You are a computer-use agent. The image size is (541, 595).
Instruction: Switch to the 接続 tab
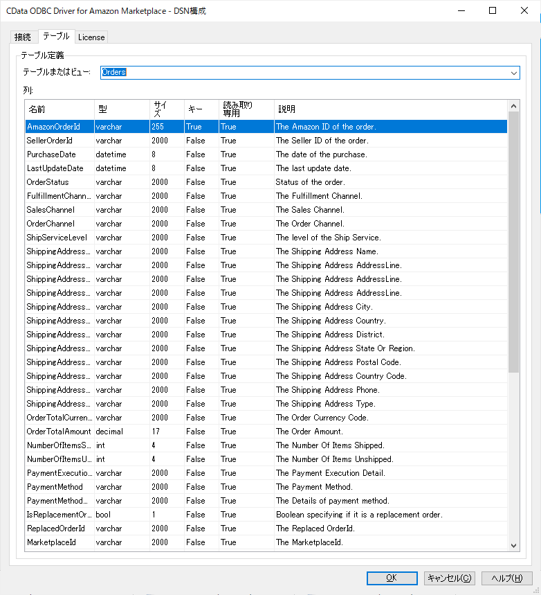click(23, 37)
